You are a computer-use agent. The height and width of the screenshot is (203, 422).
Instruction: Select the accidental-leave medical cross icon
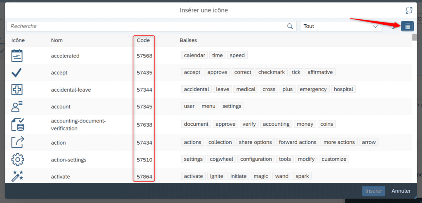click(17, 90)
